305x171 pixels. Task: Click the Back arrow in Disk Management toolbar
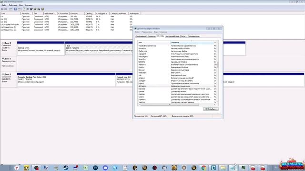(x=2, y=9)
